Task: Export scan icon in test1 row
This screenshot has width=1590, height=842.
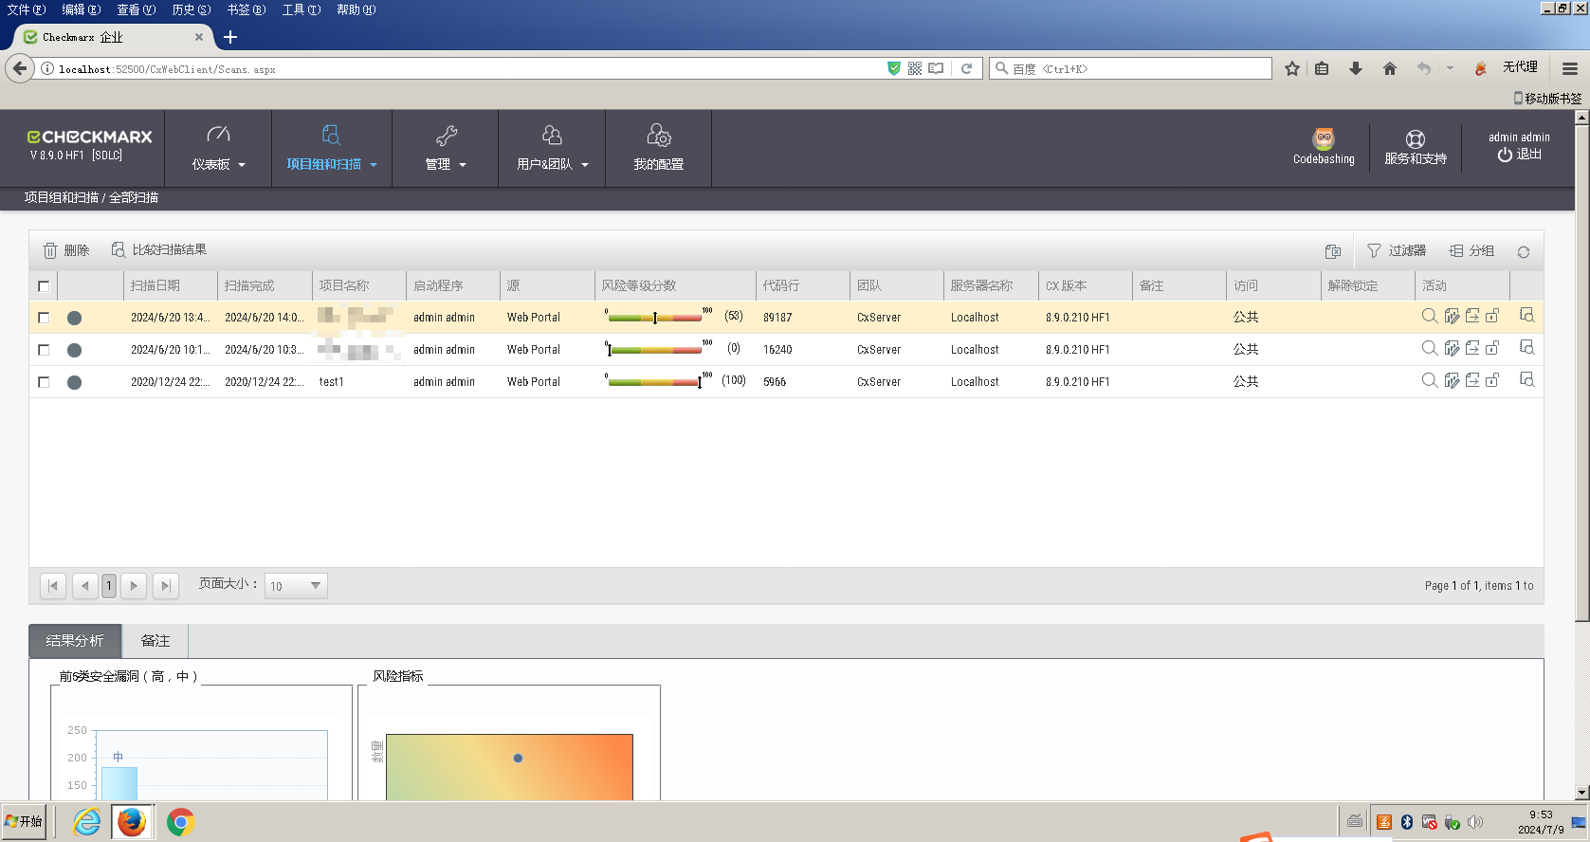Action: [x=1472, y=380]
